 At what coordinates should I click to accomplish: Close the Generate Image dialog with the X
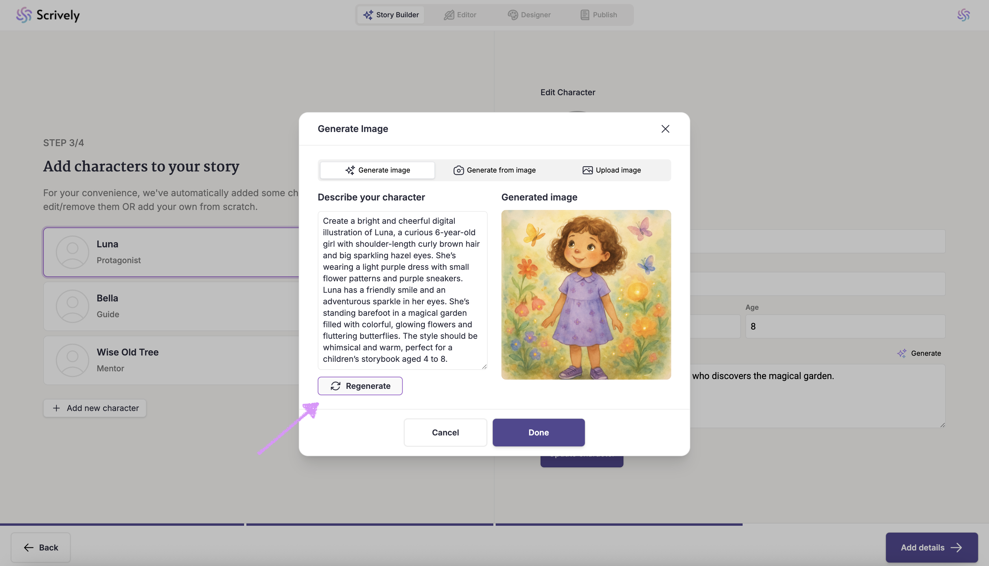click(665, 129)
